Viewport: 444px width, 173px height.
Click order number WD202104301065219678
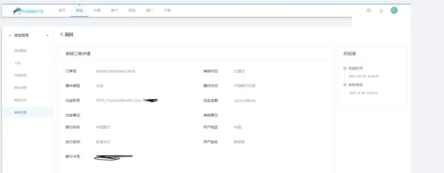116,71
